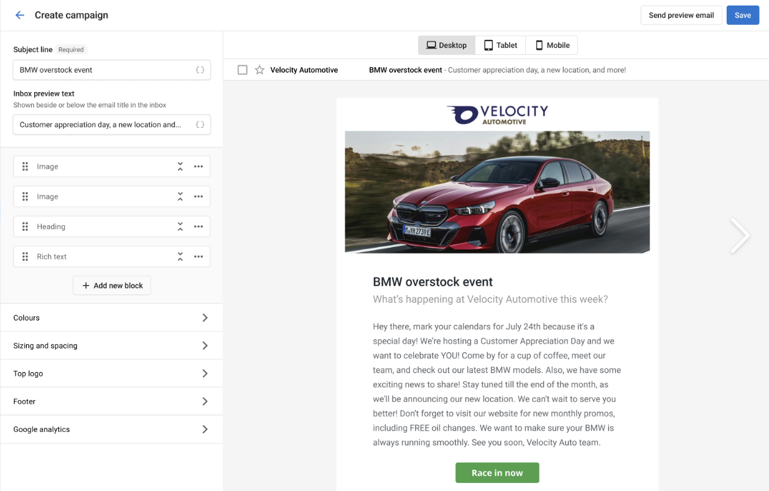Click the Velocity Automotive logo in email
769x491 pixels.
[497, 115]
